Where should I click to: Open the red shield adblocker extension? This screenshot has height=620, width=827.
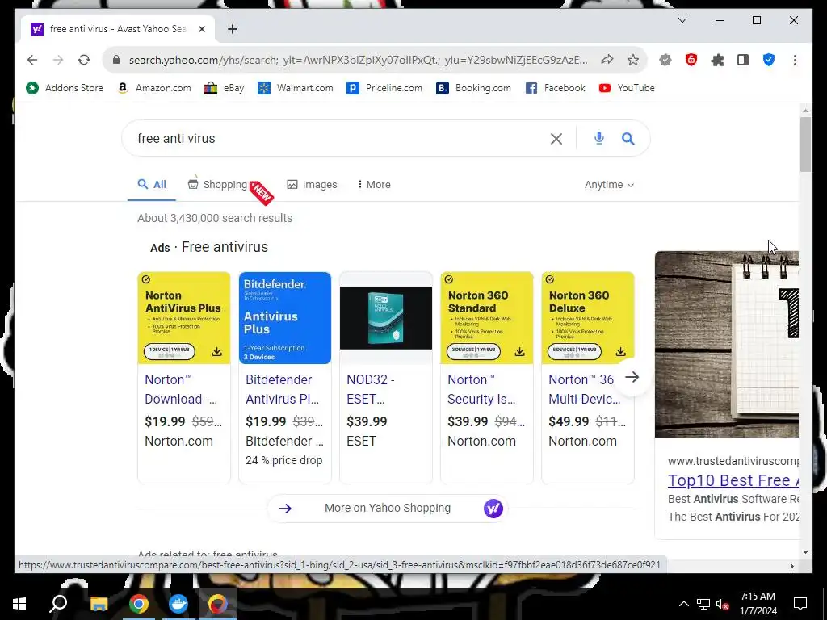(691, 60)
